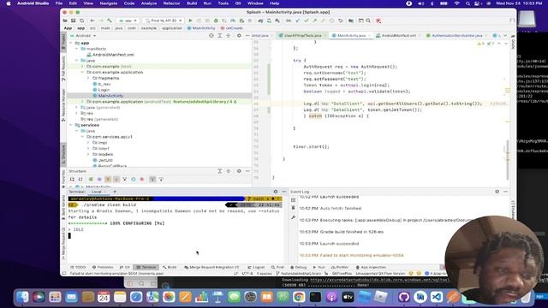Click the Structure panel gear icon

(239, 171)
